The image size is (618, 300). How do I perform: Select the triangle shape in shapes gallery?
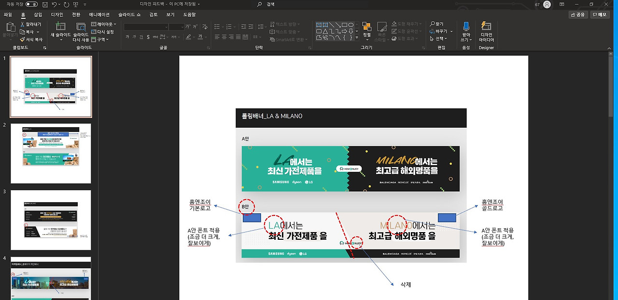(x=326, y=31)
